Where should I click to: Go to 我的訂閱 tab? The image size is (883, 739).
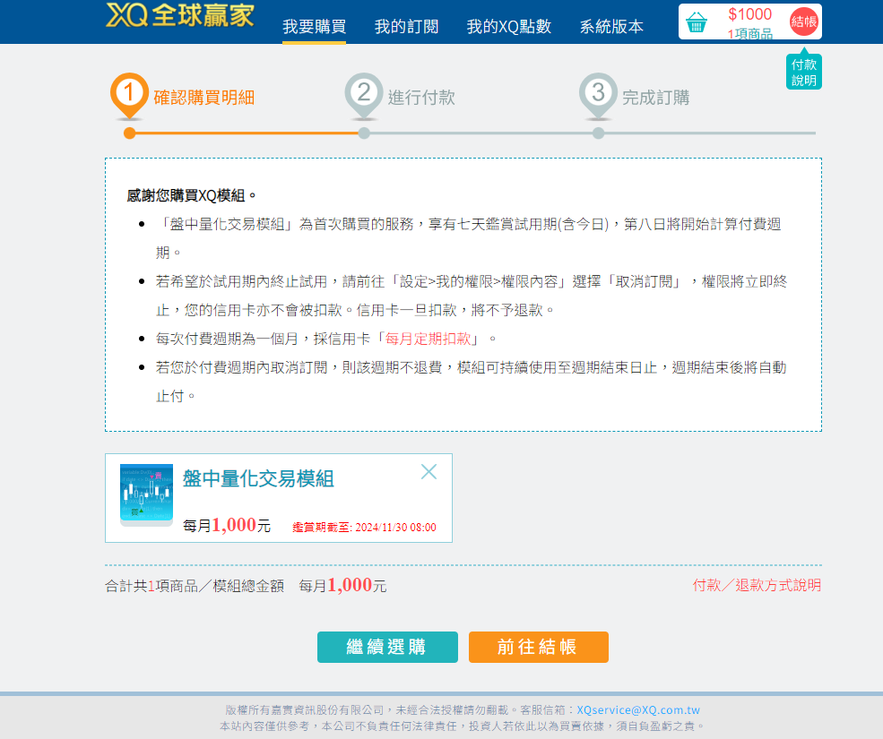tap(406, 27)
